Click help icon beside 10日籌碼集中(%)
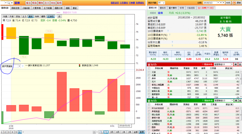 [x=169, y=35]
